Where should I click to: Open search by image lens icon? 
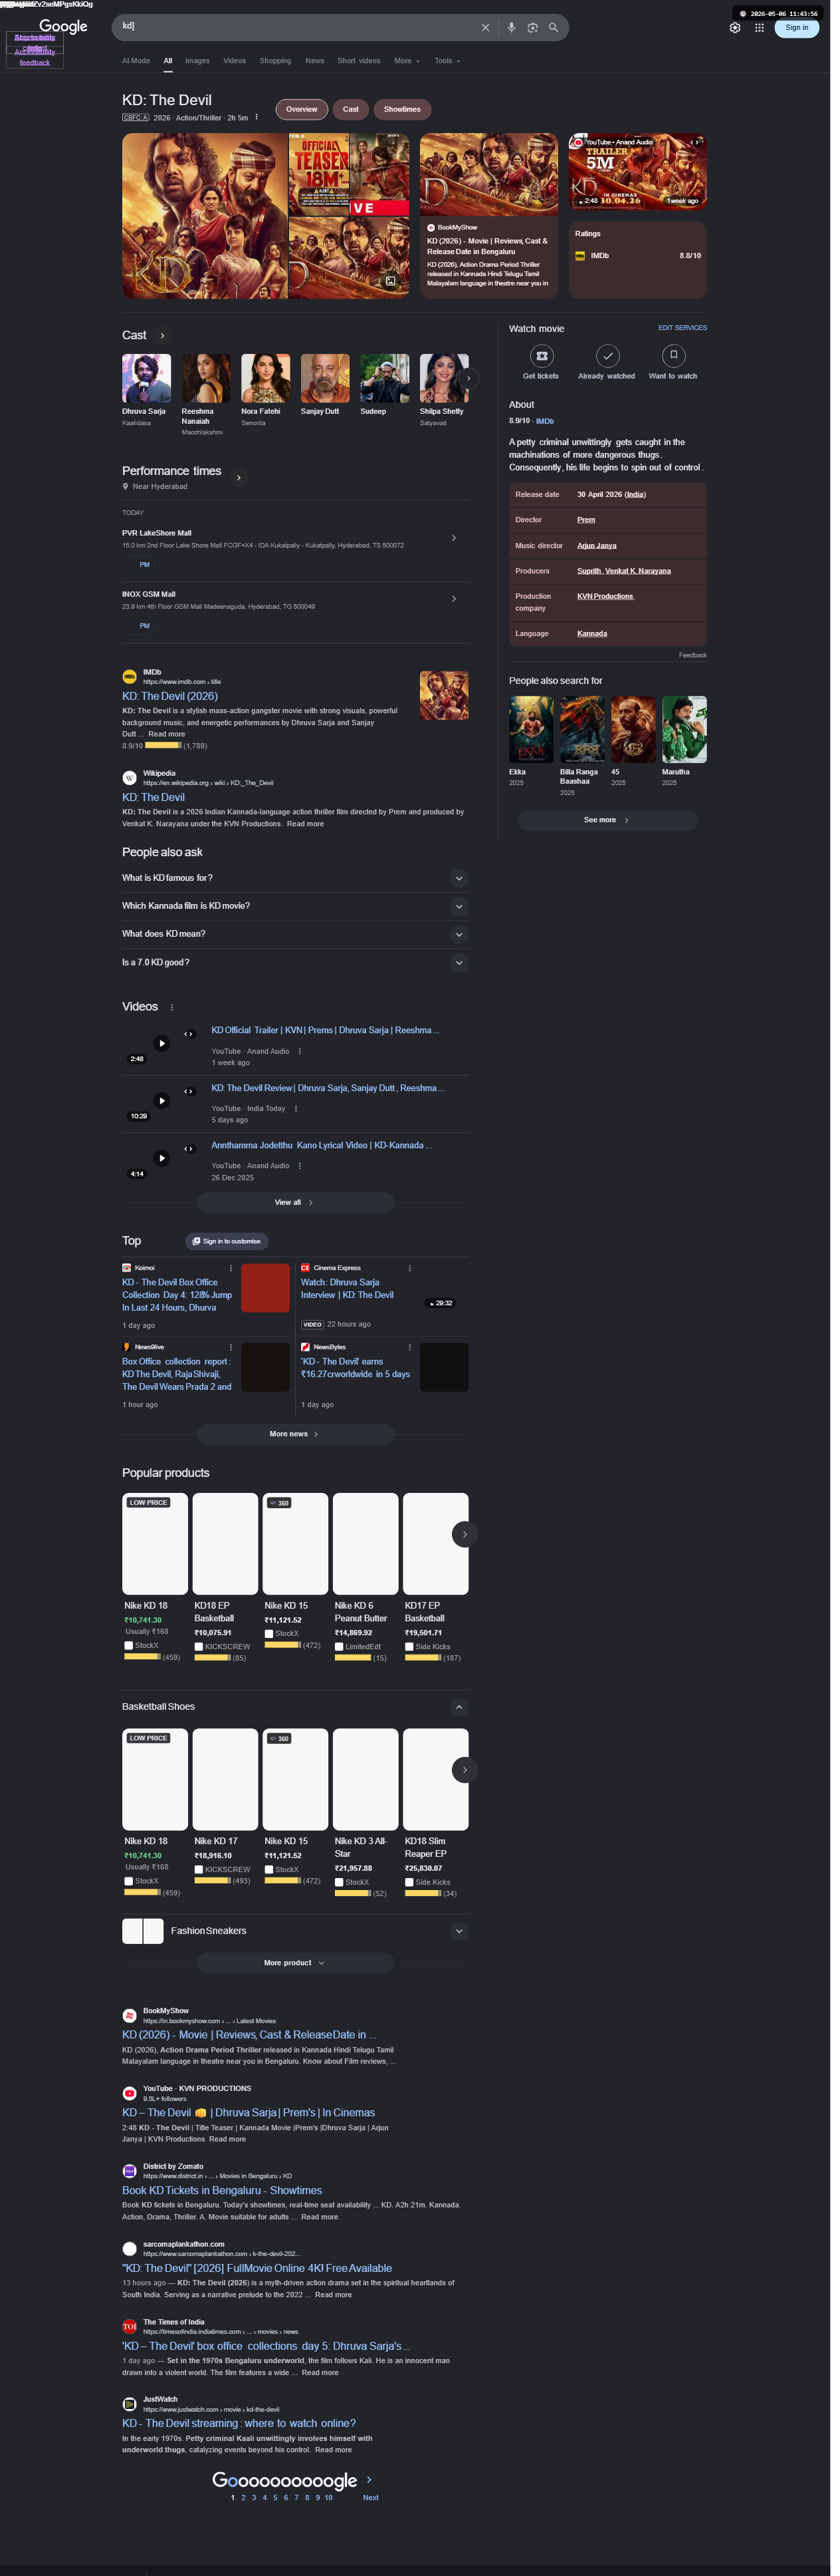point(532,28)
